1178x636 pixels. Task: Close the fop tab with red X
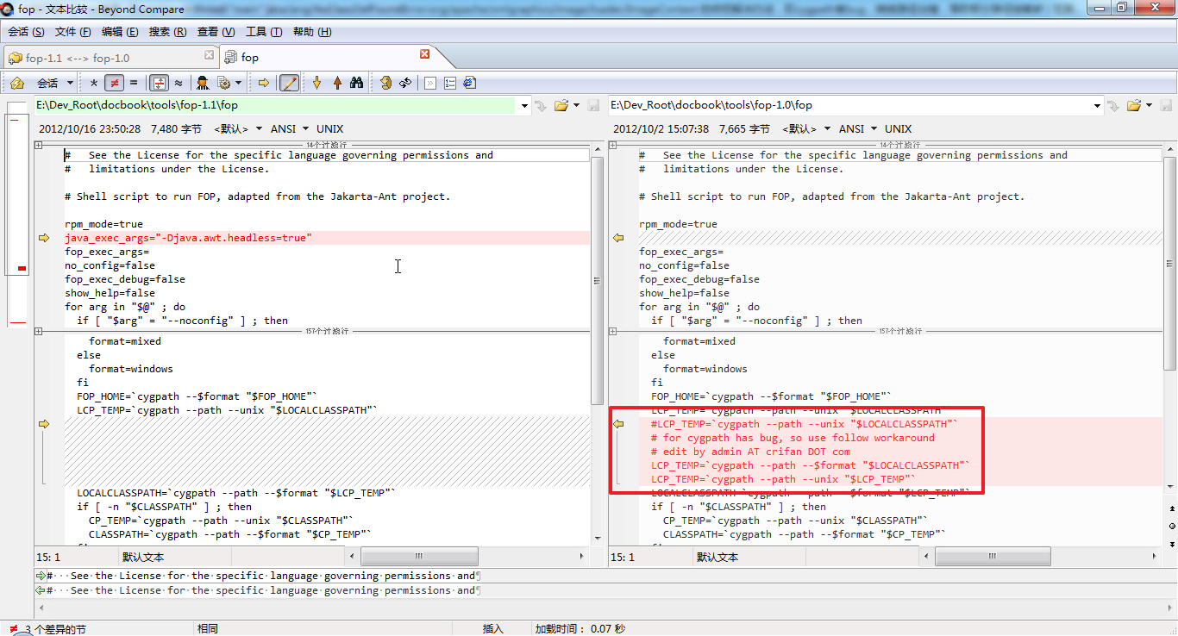point(424,54)
